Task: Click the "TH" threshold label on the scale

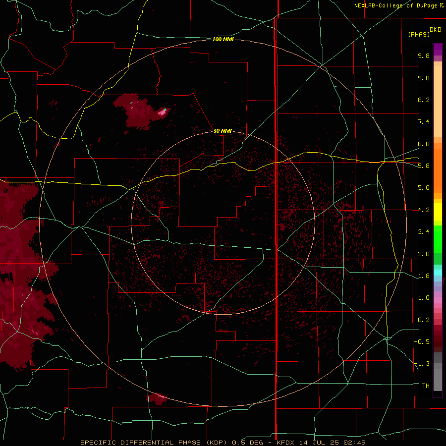Action: pyautogui.click(x=426, y=386)
